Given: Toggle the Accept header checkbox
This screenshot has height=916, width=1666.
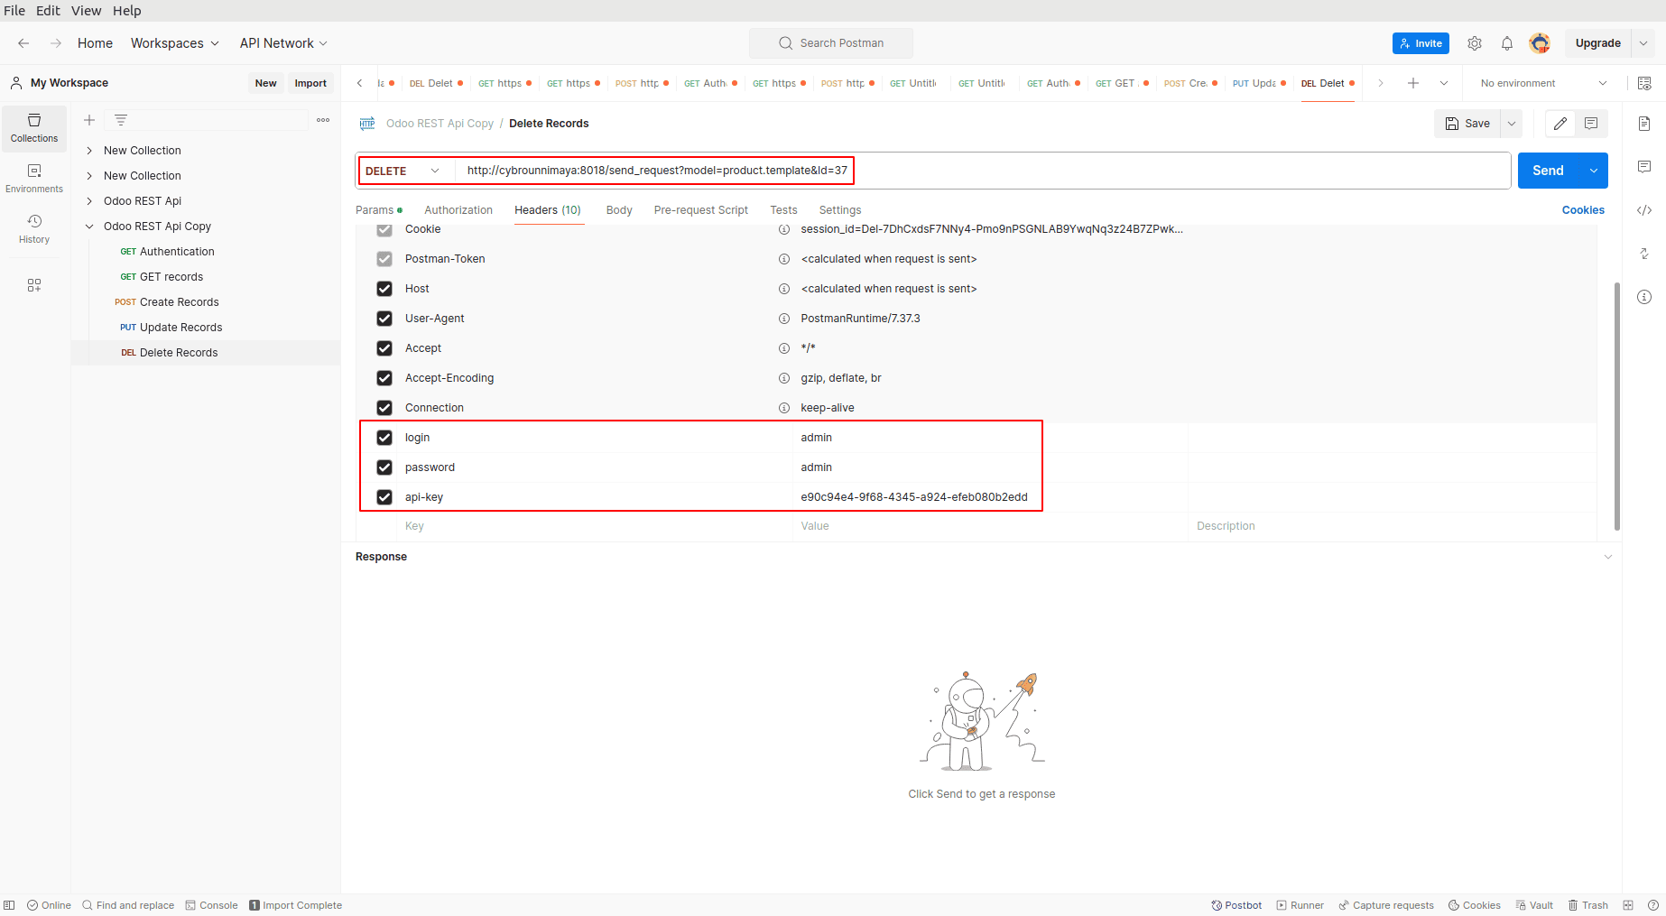Looking at the screenshot, I should 384,348.
